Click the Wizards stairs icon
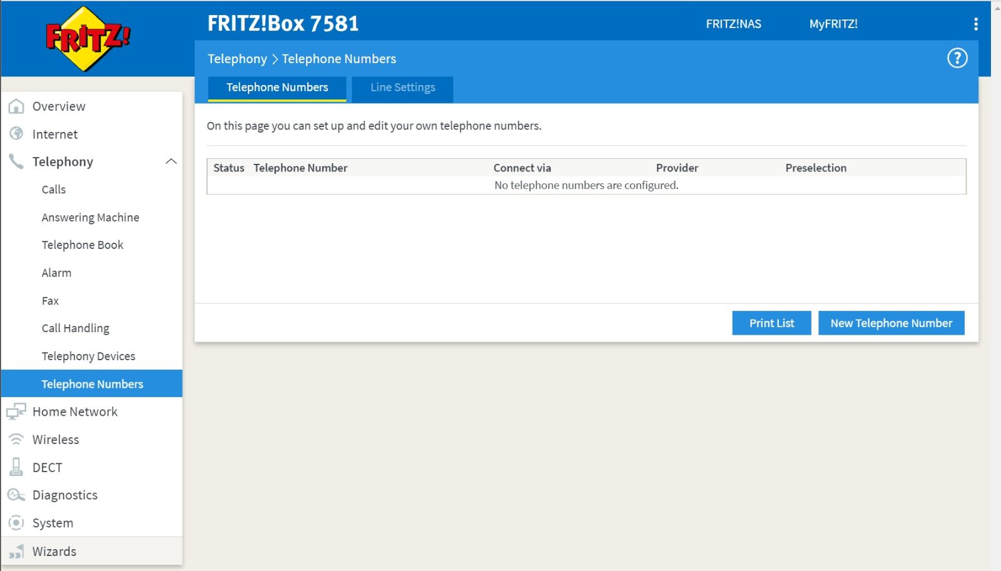Screen dimensions: 1001x571 (16, 551)
